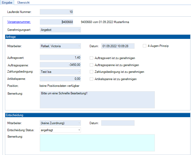Image resolution: width=191 pixels, height=155 pixels.
Task: Check 'Auftragswert ist zu genehmigen'
Action: pos(91,58)
